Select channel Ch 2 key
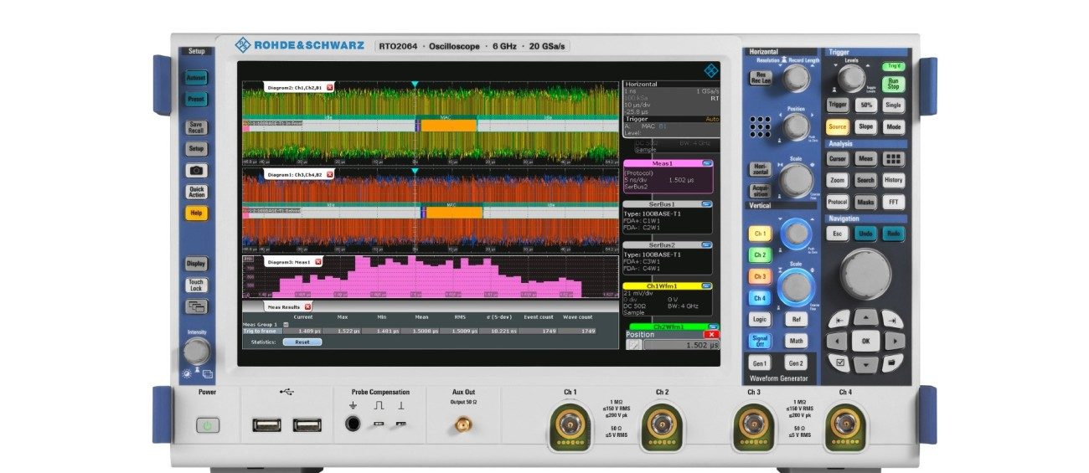This screenshot has height=473, width=1089. point(760,255)
